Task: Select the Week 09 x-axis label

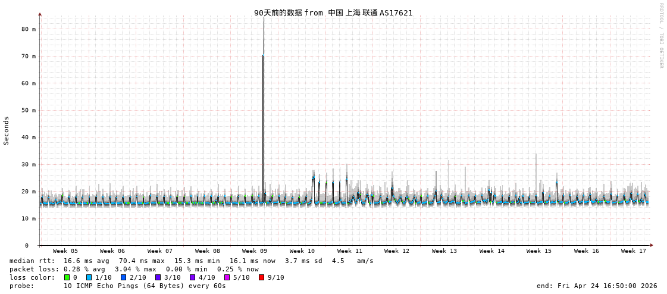Action: 255,251
